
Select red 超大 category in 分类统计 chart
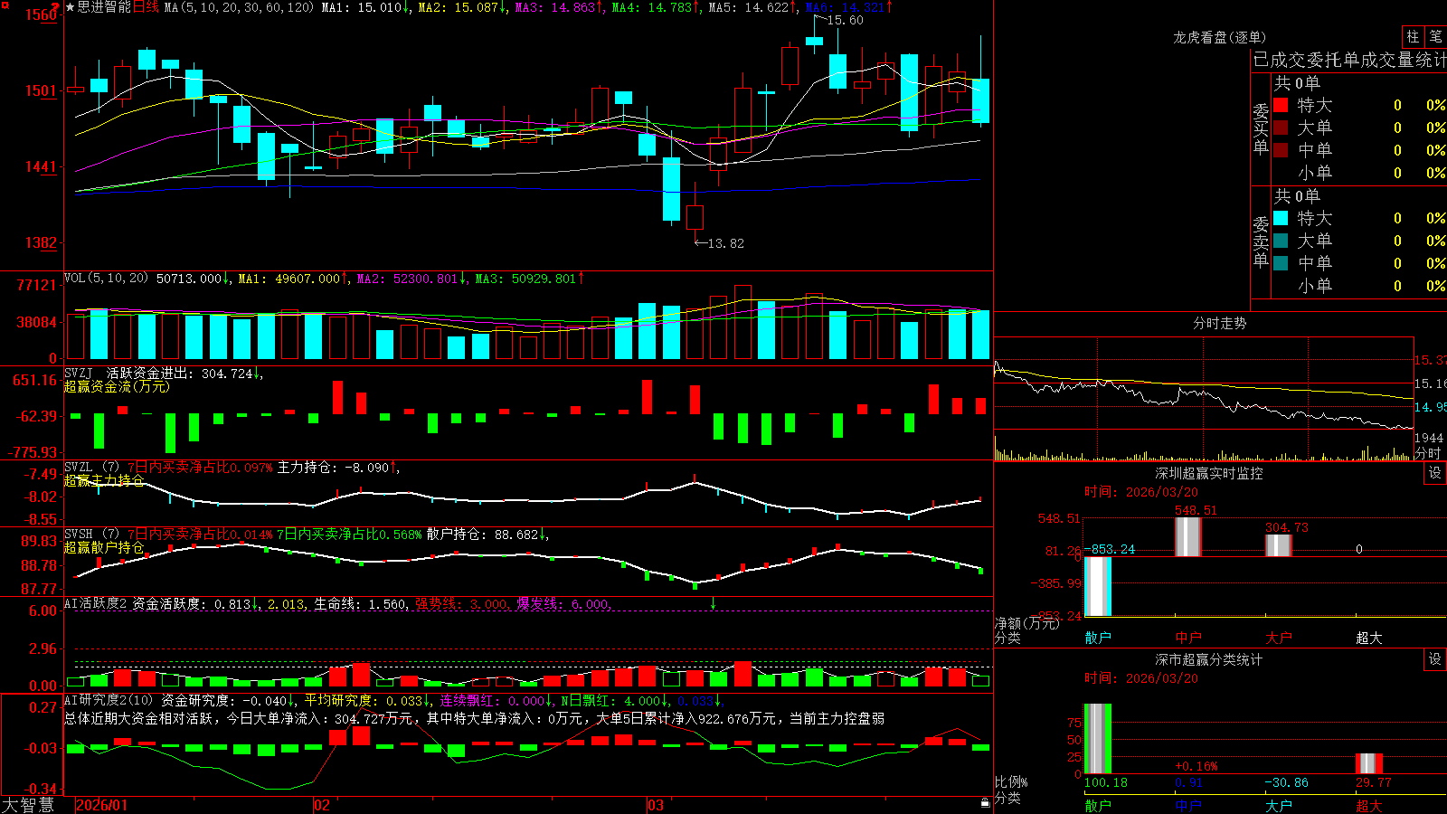click(1369, 805)
